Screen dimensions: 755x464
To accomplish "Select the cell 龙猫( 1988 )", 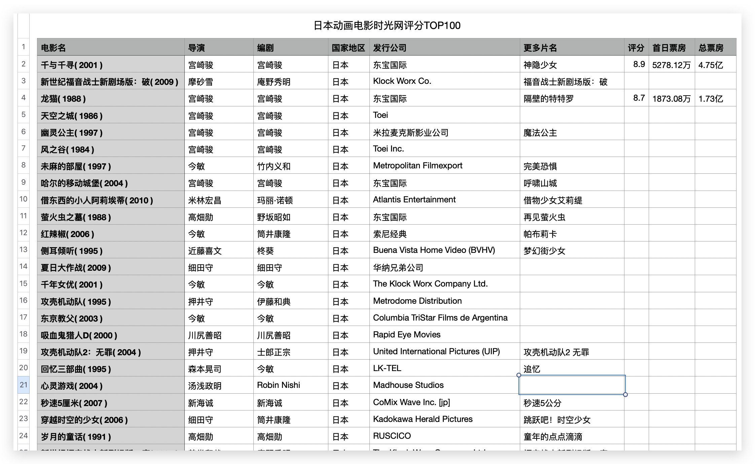I will (x=111, y=98).
